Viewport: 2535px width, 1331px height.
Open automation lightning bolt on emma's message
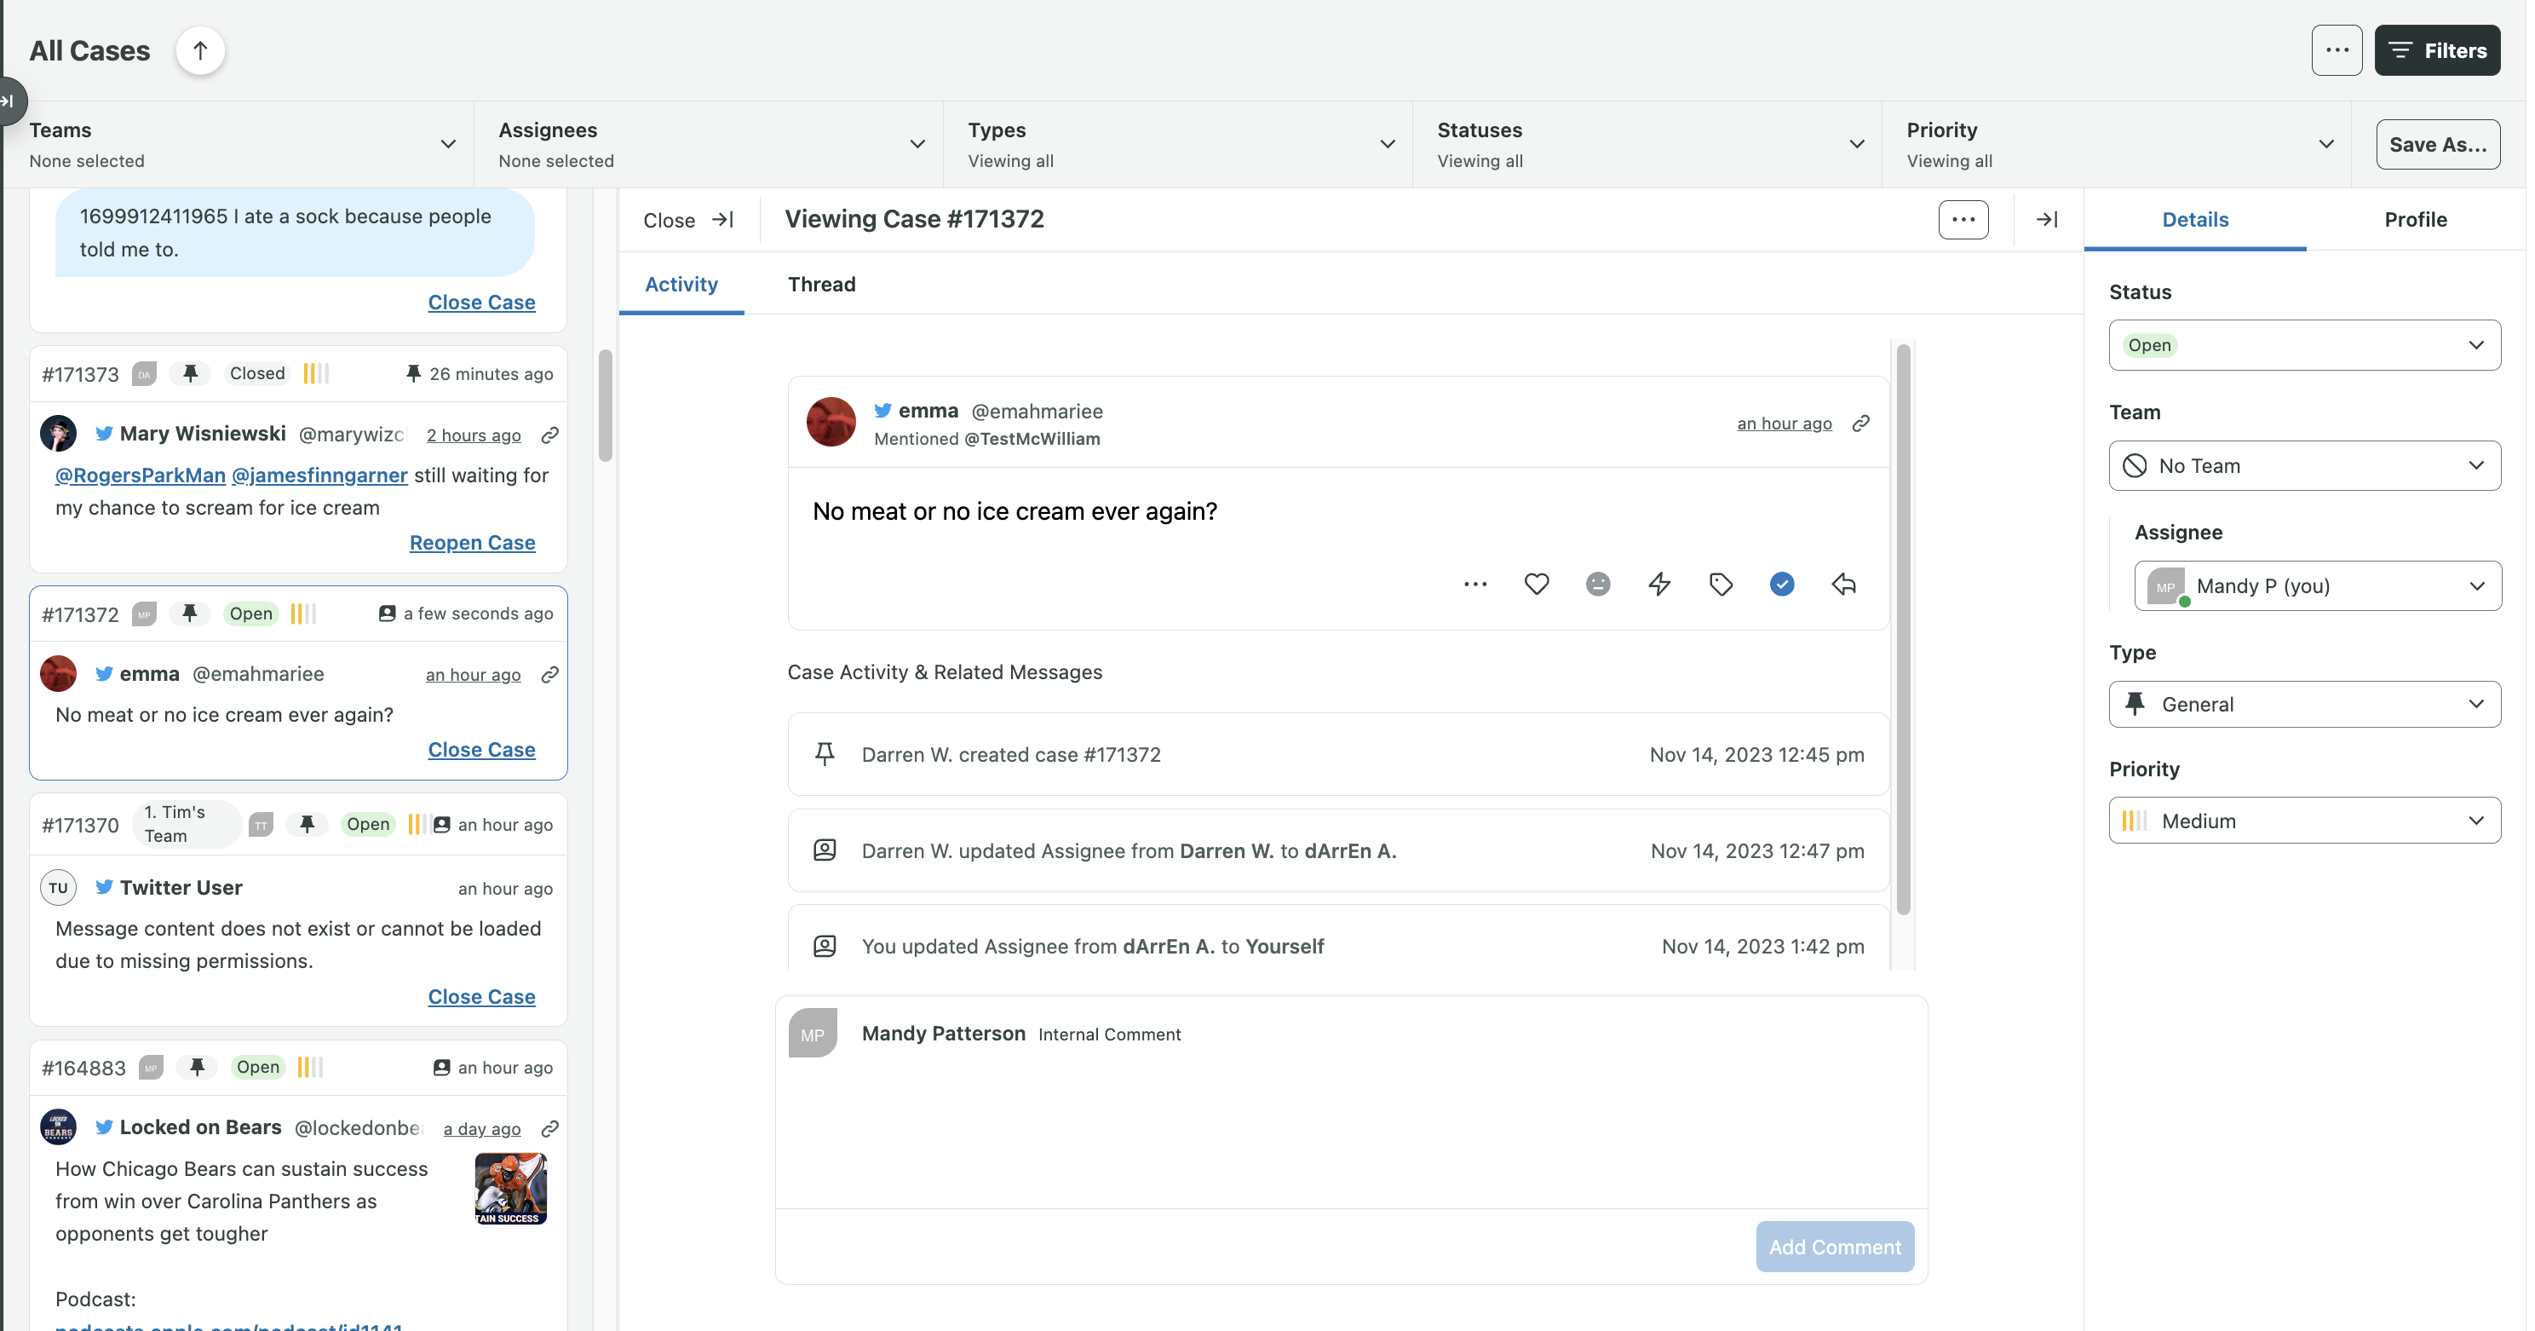pos(1659,584)
